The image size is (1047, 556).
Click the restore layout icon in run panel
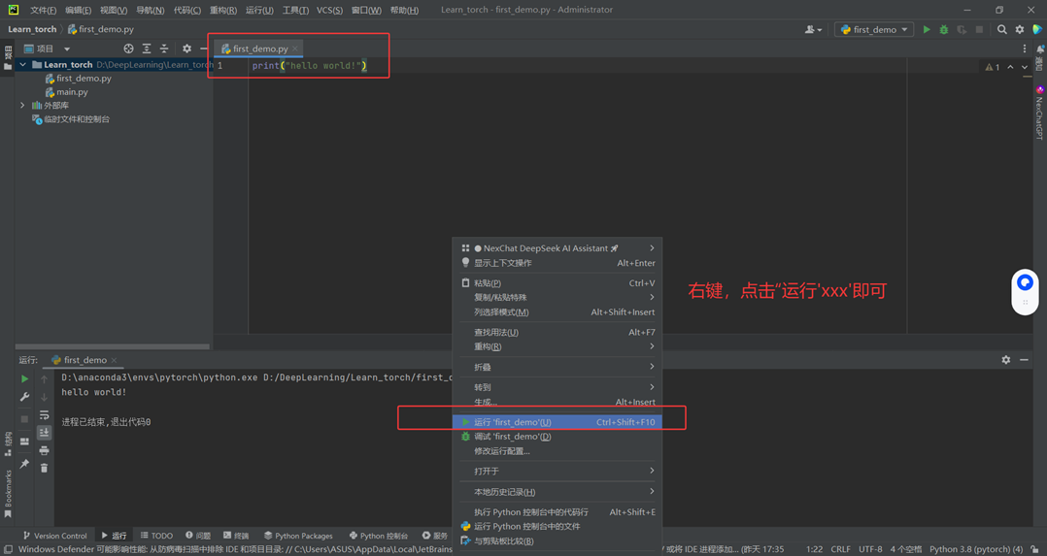tap(24, 442)
